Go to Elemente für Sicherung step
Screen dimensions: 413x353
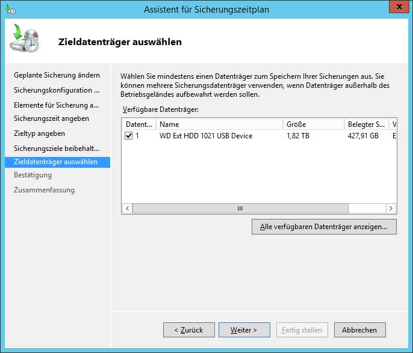[57, 105]
